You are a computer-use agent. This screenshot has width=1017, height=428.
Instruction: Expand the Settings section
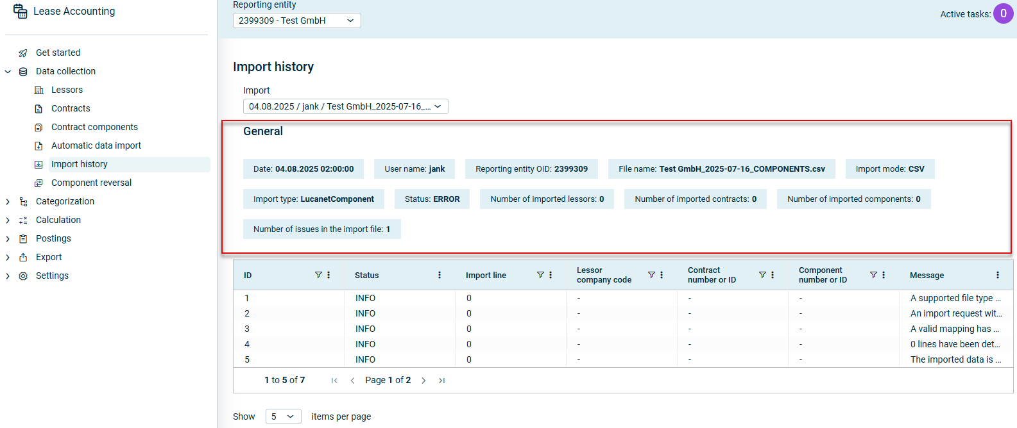tap(8, 276)
